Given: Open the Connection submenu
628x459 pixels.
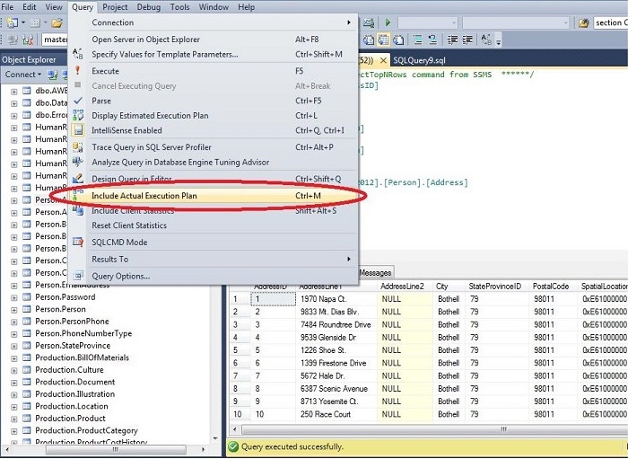Looking at the screenshot, I should 214,22.
